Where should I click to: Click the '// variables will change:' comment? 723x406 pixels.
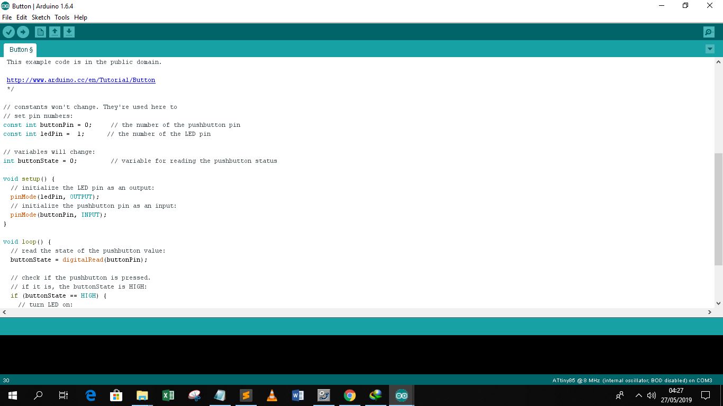[49, 152]
